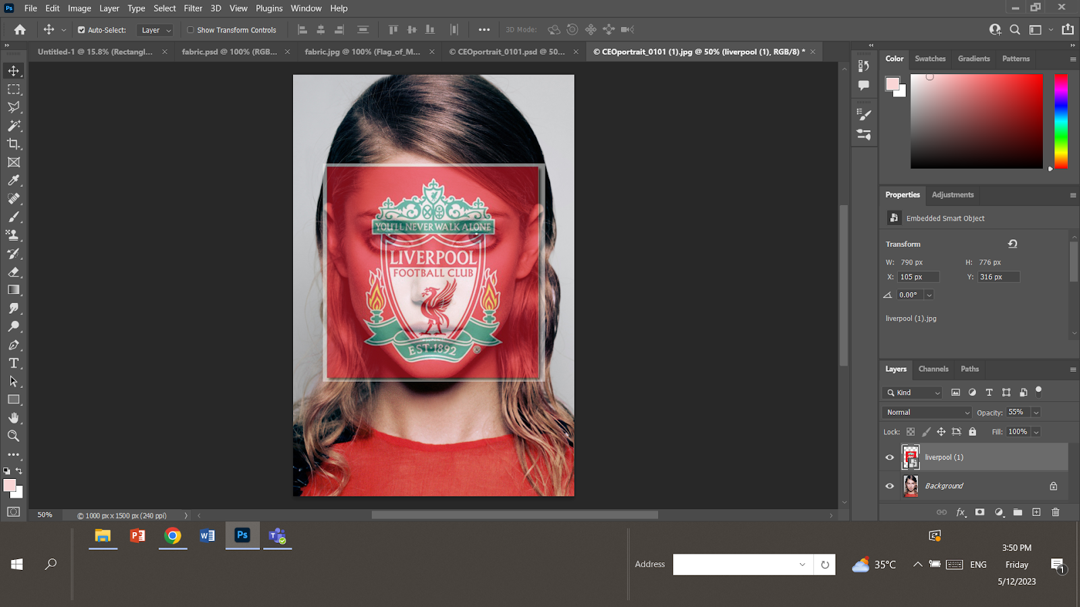Open the Layers panel menu

pos(1073,370)
